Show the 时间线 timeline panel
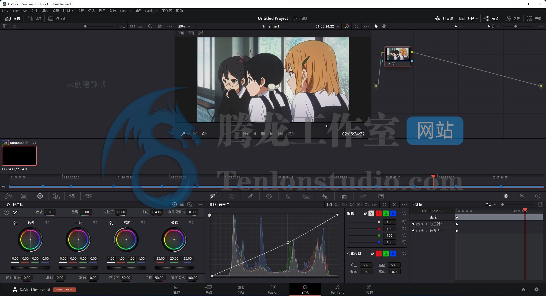The height and width of the screenshot is (296, 546). pyautogui.click(x=444, y=18)
